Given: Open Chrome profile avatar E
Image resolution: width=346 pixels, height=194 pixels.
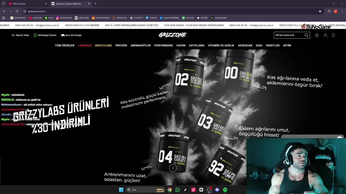Looking at the screenshot, I should (335, 11).
